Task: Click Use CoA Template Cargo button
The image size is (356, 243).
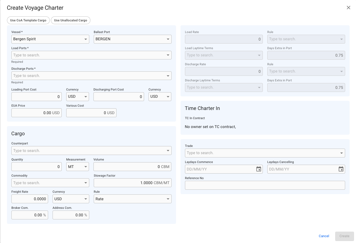Action: [x=28, y=20]
